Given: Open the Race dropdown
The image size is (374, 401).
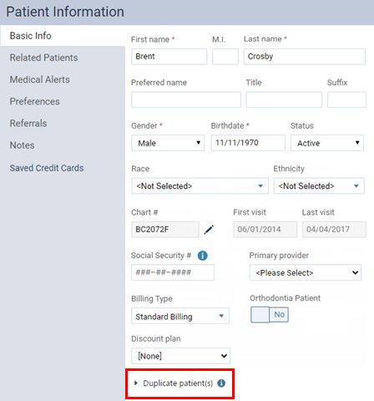Looking at the screenshot, I should (x=200, y=186).
